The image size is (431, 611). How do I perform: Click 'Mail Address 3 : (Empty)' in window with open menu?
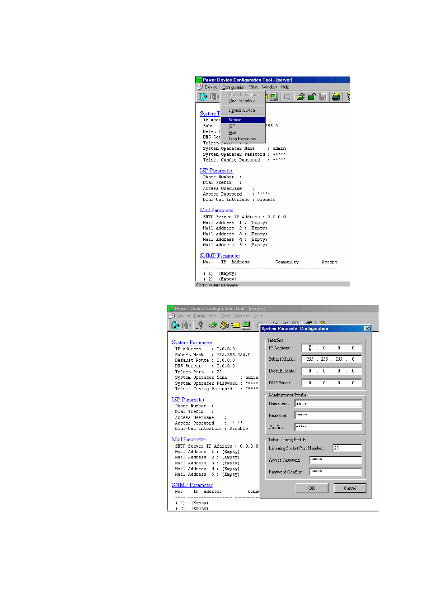[x=235, y=234]
